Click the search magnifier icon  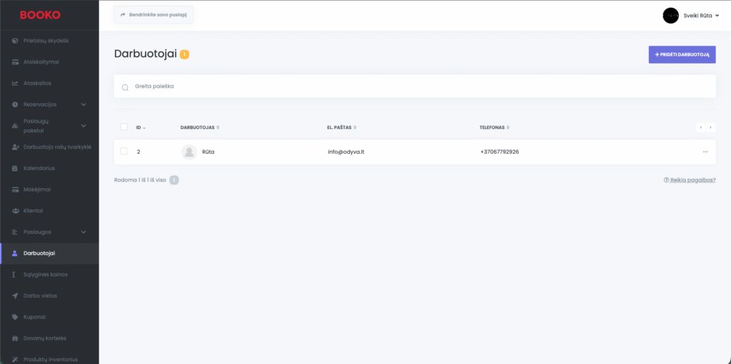pos(125,87)
